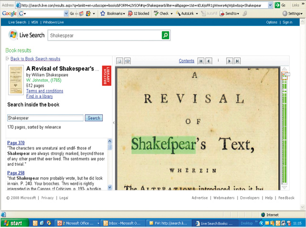
Task: Open the dropdown arrow next to AutoLink
Action: 197,14
